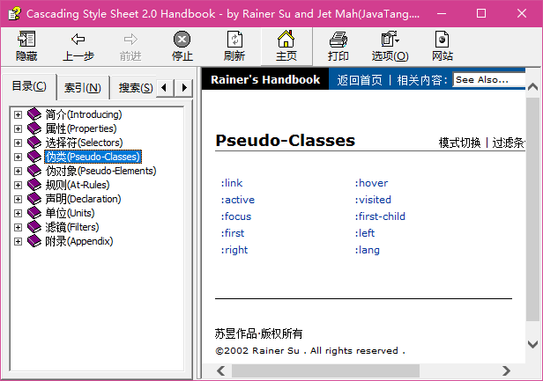Click the tab strip right-arrow button

183,88
